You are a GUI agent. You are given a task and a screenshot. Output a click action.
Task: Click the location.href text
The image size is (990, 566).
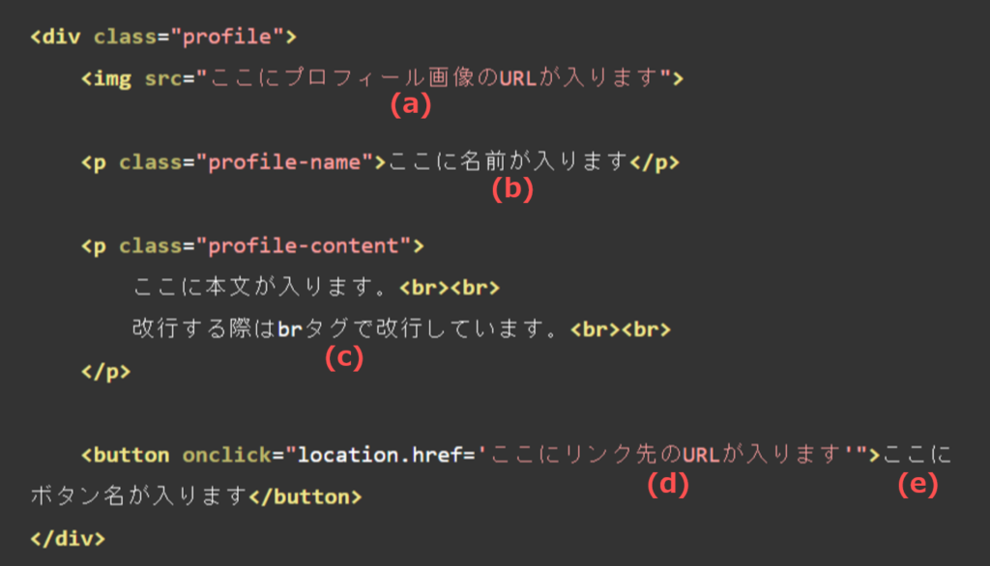[x=379, y=455]
